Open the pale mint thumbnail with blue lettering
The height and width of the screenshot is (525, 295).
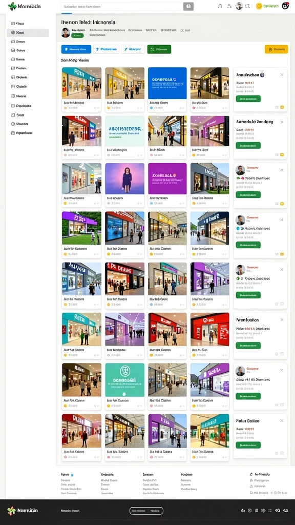pyautogui.click(x=125, y=131)
